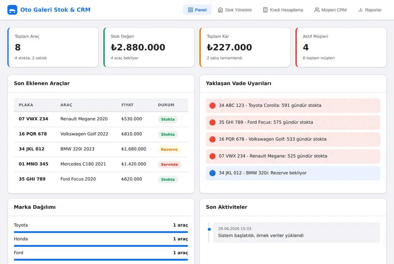Click the Toyota brand distribution bar
Viewport: 394px width, 264px height.
pyautogui.click(x=101, y=232)
